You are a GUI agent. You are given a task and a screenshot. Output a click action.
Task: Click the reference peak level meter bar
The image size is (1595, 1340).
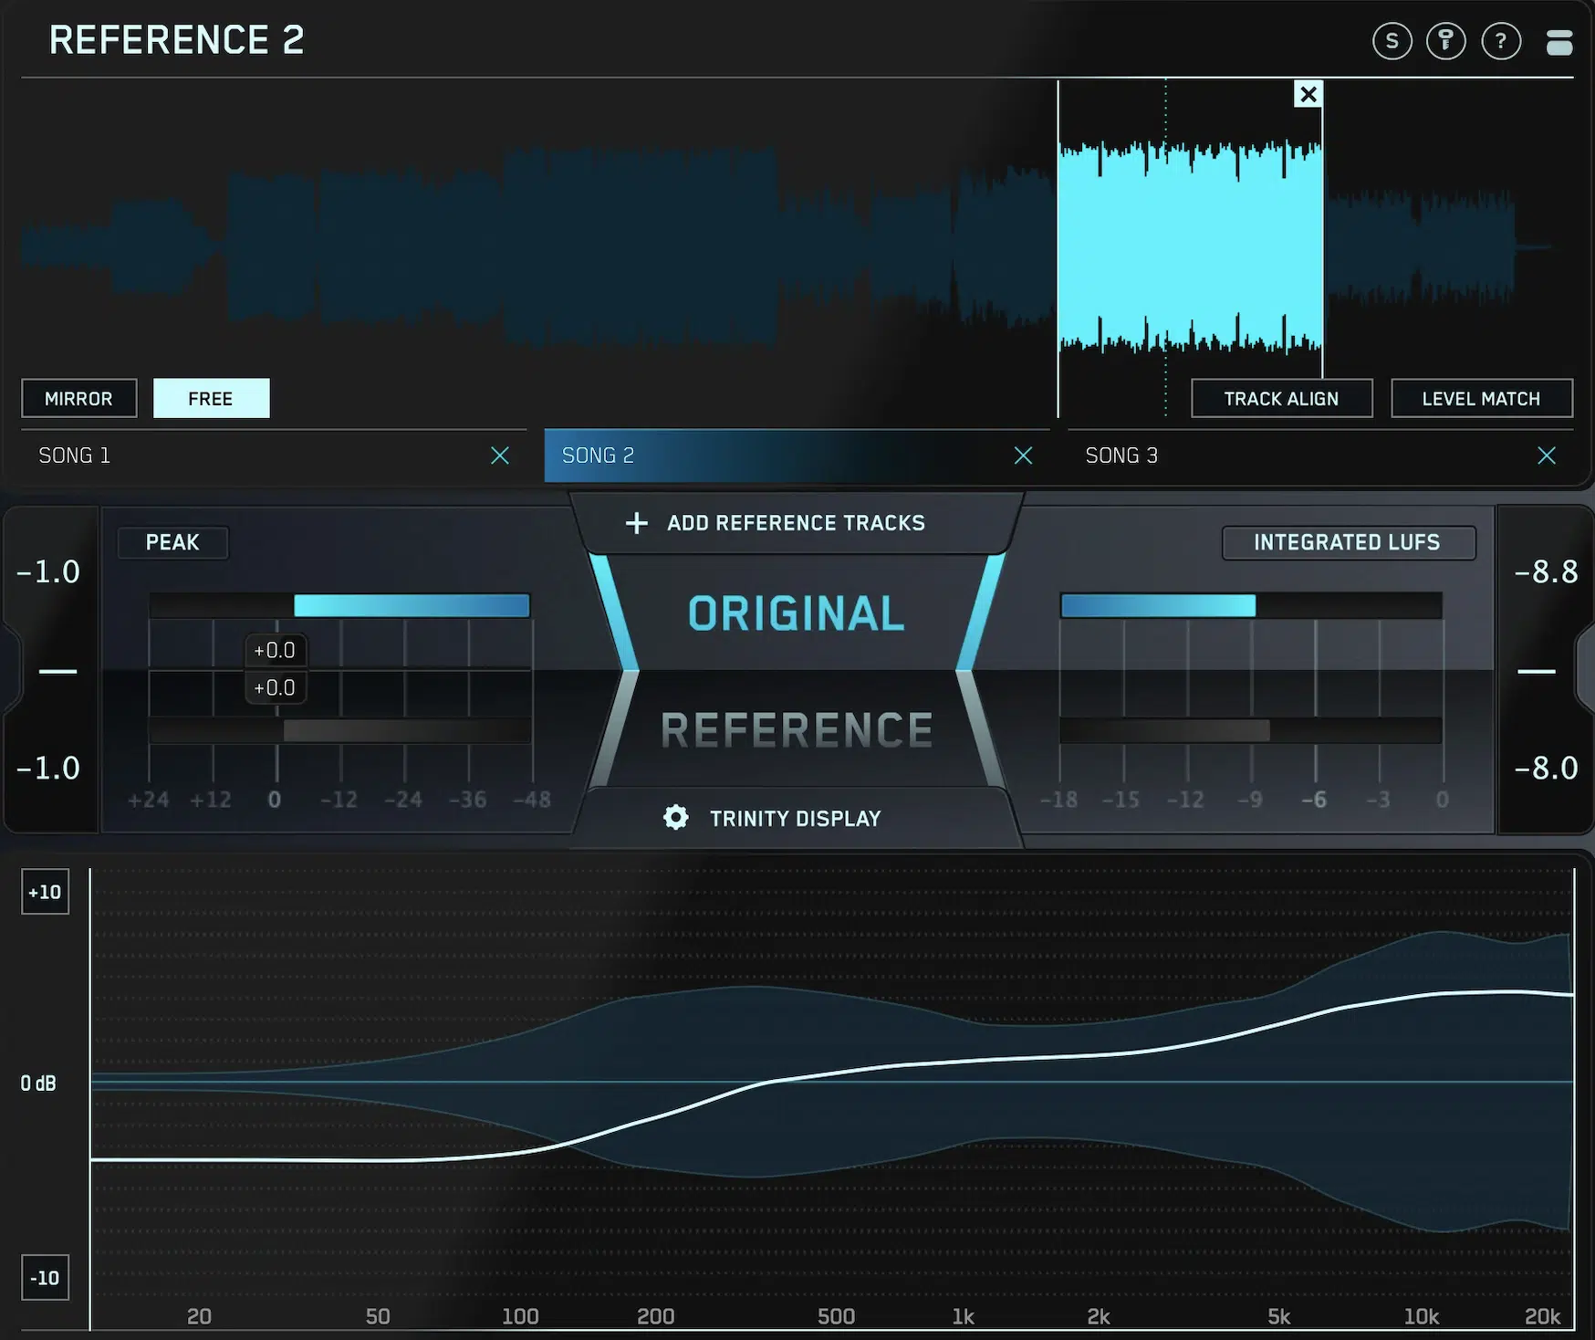pos(339,730)
